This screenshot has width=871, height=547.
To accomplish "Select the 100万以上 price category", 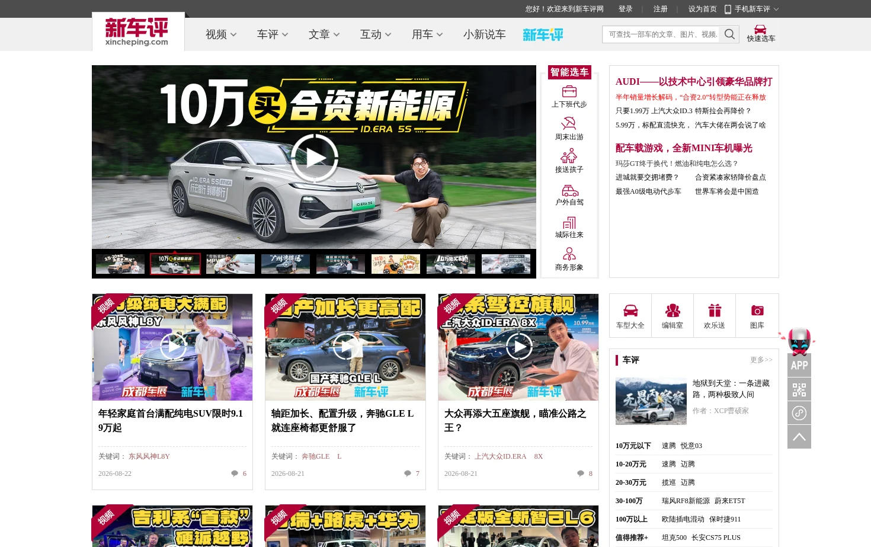I will pos(632,519).
